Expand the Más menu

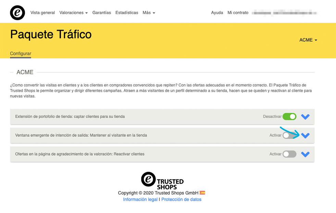pyautogui.click(x=149, y=13)
